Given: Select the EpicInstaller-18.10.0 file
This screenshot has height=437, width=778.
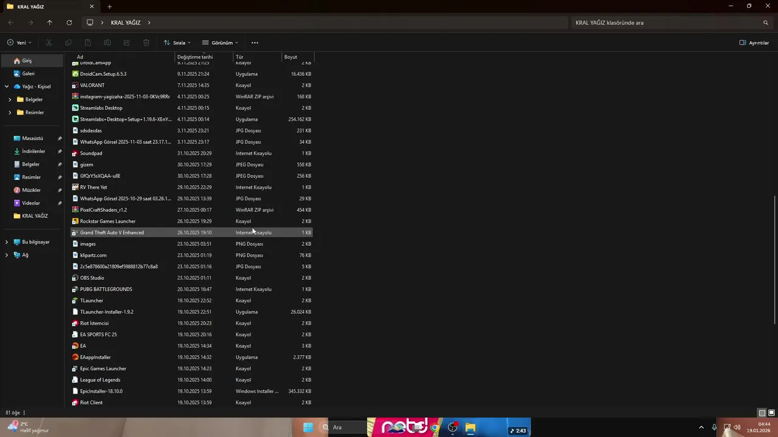Looking at the screenshot, I should (192, 391).
